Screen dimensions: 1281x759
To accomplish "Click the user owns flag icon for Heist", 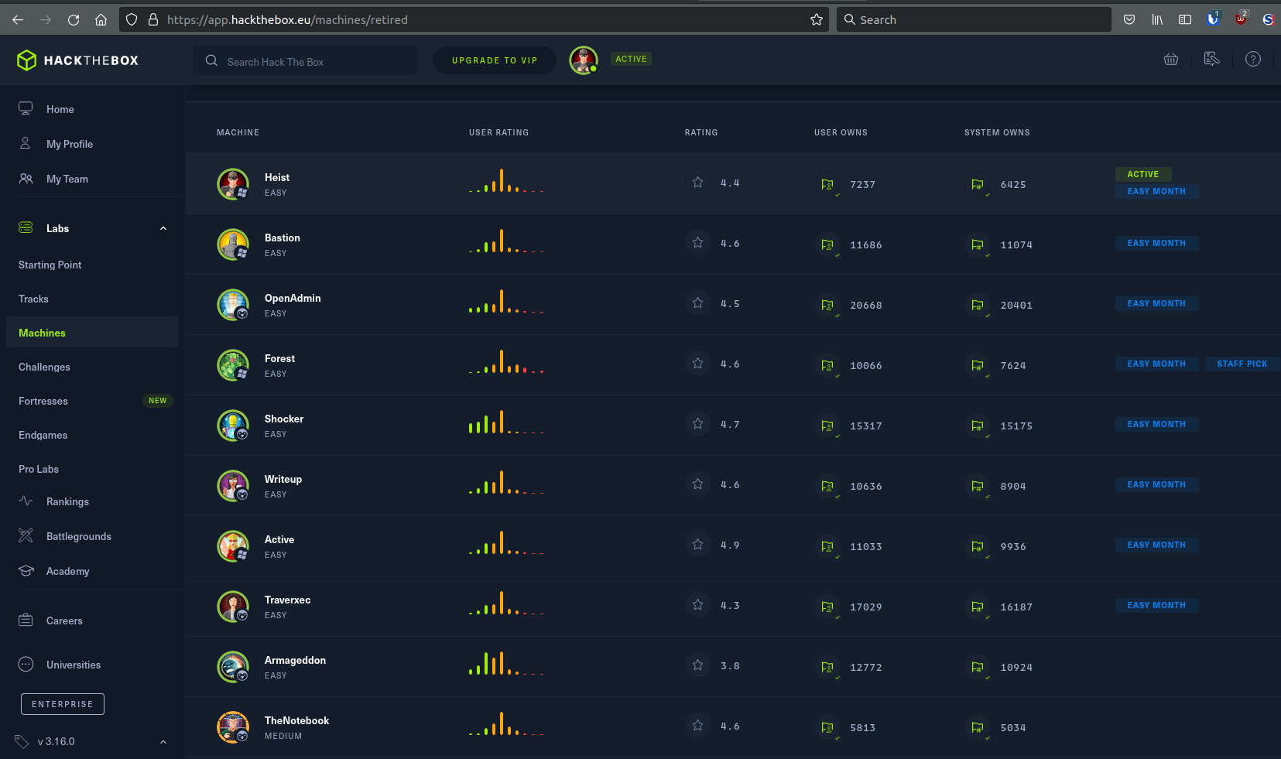I will 827,184.
